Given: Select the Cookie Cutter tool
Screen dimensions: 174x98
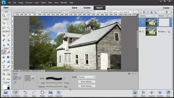Looking at the screenshot, I should [x=4, y=79].
